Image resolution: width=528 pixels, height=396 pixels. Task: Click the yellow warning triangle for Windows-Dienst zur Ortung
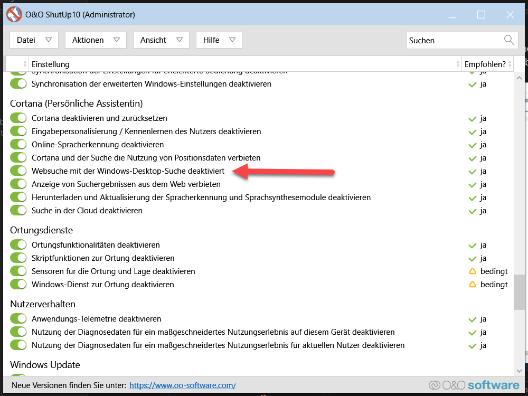[x=473, y=284]
